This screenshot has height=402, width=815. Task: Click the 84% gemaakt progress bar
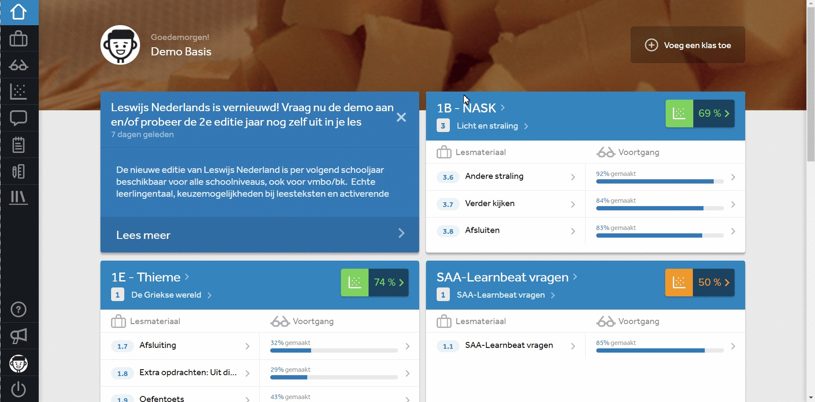[660, 208]
